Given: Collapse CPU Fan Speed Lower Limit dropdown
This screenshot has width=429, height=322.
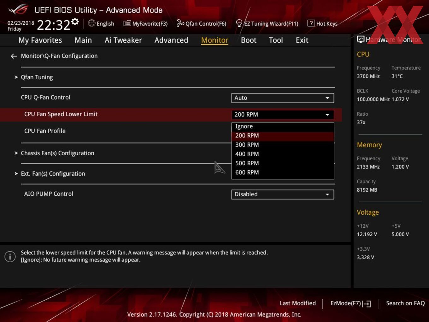Looking at the screenshot, I should (x=283, y=115).
